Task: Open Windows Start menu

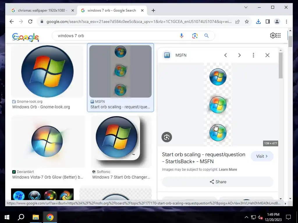Action: point(7,217)
